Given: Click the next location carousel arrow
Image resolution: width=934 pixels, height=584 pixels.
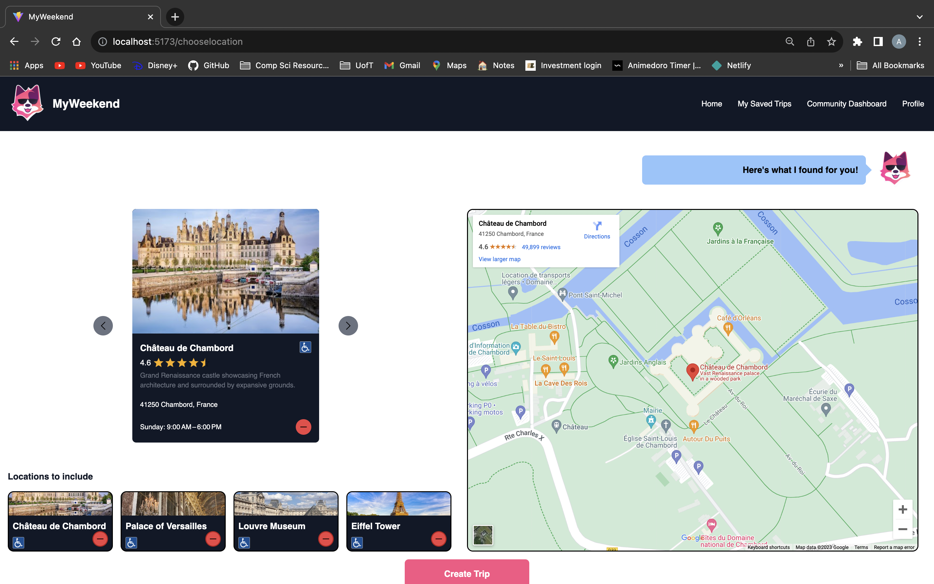Looking at the screenshot, I should click(348, 326).
